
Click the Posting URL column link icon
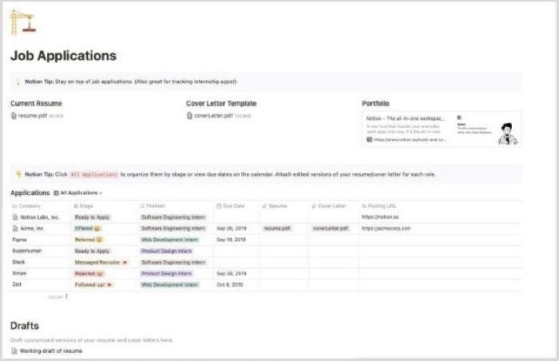(x=363, y=206)
